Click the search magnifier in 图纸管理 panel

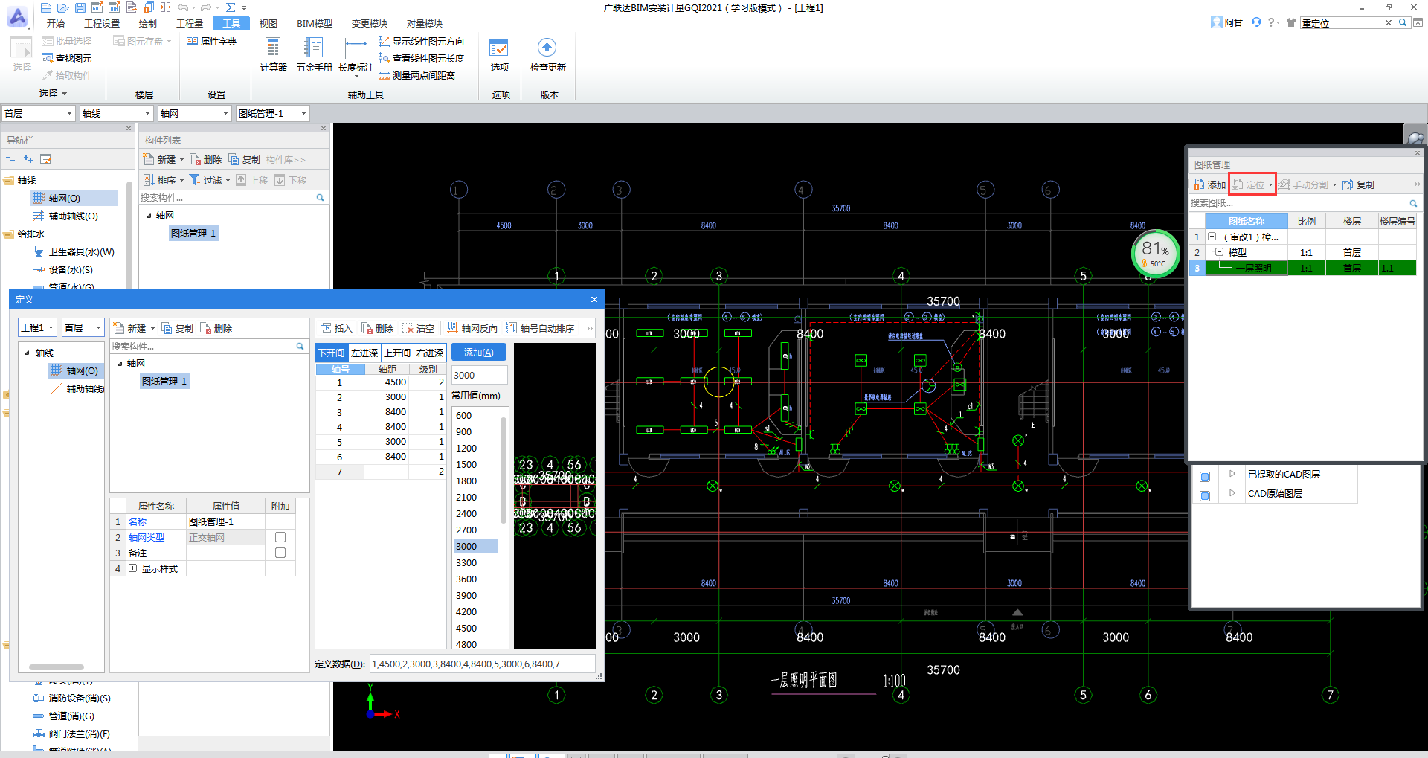click(1413, 203)
